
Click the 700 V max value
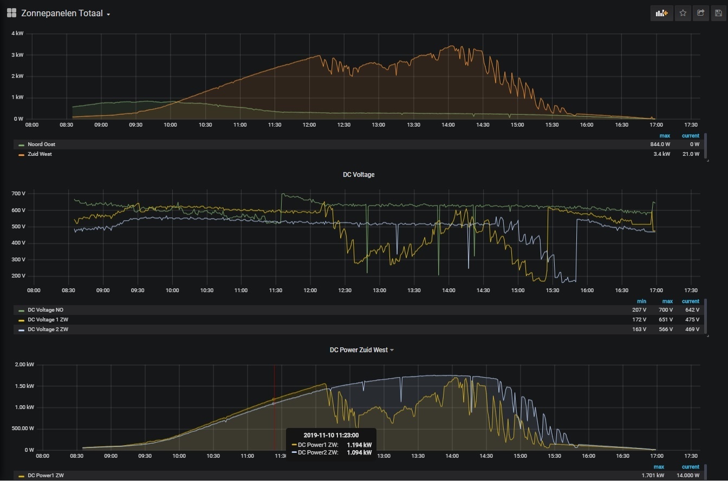pyautogui.click(x=666, y=310)
